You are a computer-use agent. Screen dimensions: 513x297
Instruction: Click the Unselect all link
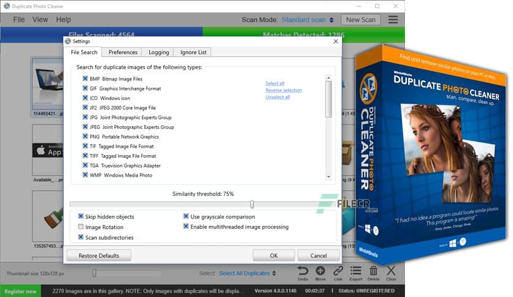click(277, 97)
